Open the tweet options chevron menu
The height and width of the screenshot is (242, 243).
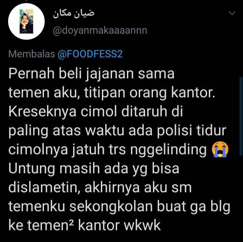point(232,13)
